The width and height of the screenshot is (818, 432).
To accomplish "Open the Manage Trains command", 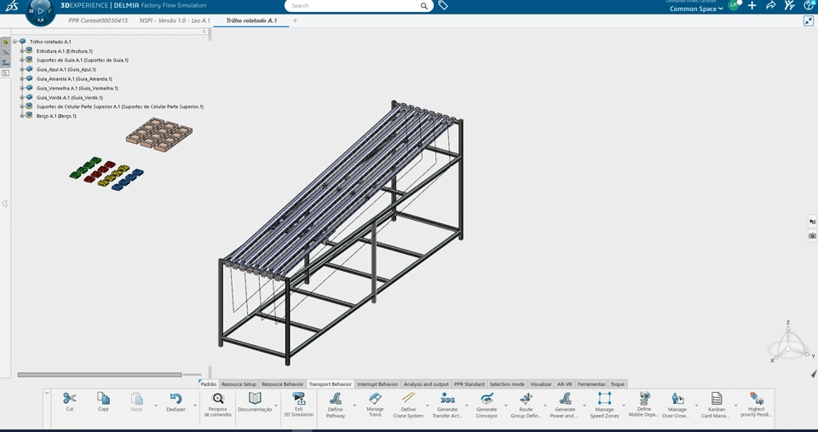I will click(x=375, y=400).
